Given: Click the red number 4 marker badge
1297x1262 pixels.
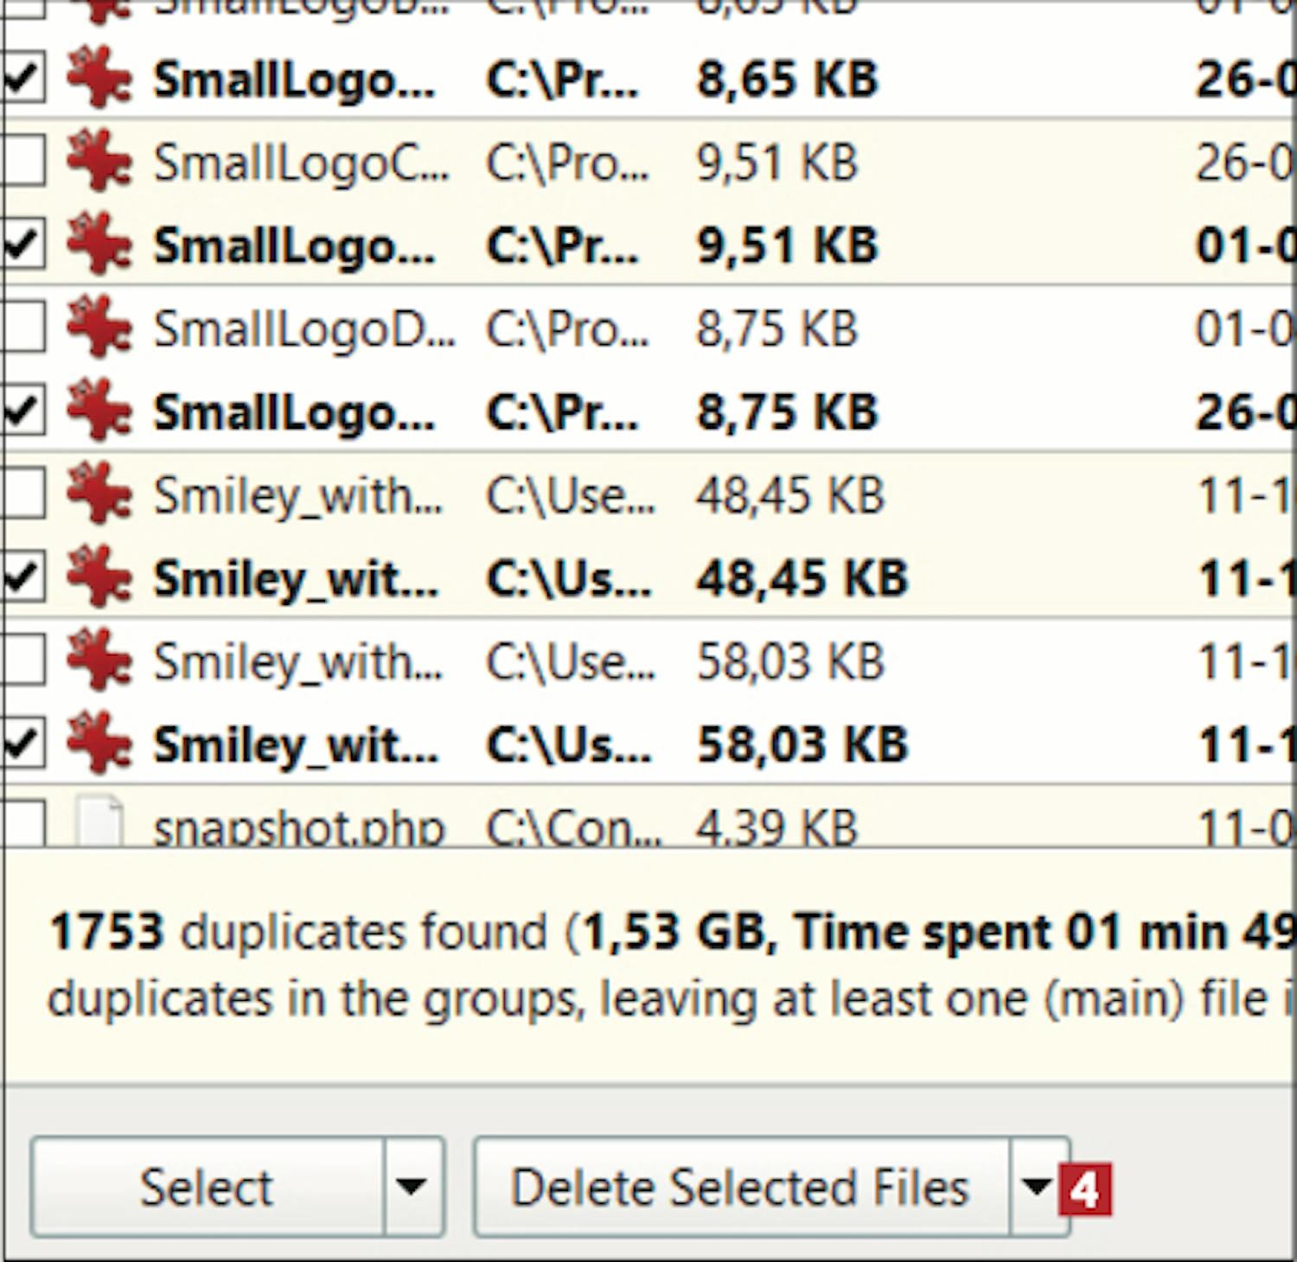Looking at the screenshot, I should tap(1084, 1191).
